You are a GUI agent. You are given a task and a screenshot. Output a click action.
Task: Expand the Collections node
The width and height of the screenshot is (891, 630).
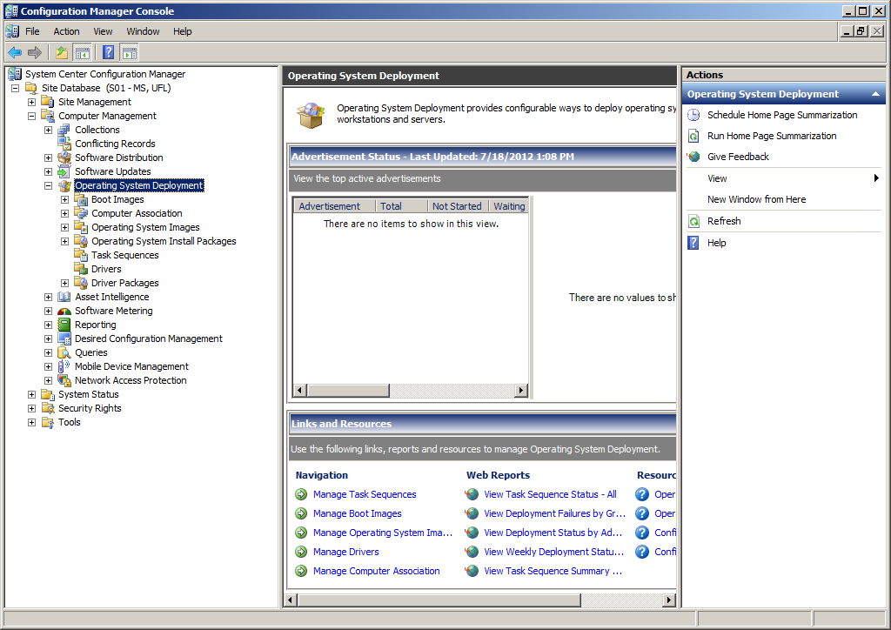(49, 131)
